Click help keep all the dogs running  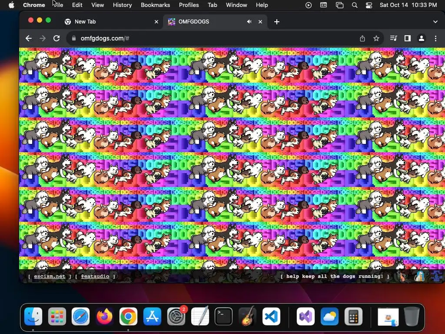coord(335,276)
